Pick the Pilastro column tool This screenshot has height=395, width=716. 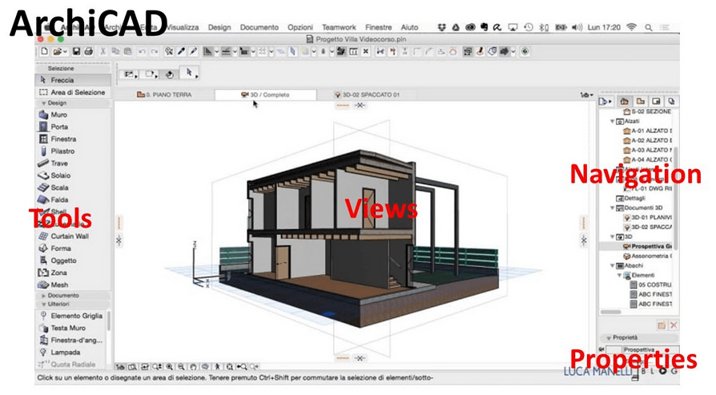click(x=62, y=151)
